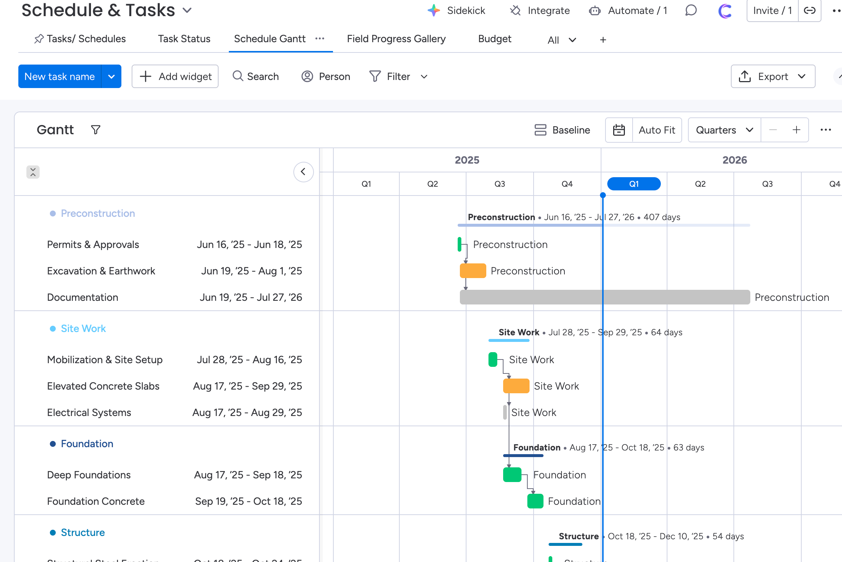The height and width of the screenshot is (562, 842).
Task: Open the Export dropdown menu
Action: tap(773, 76)
